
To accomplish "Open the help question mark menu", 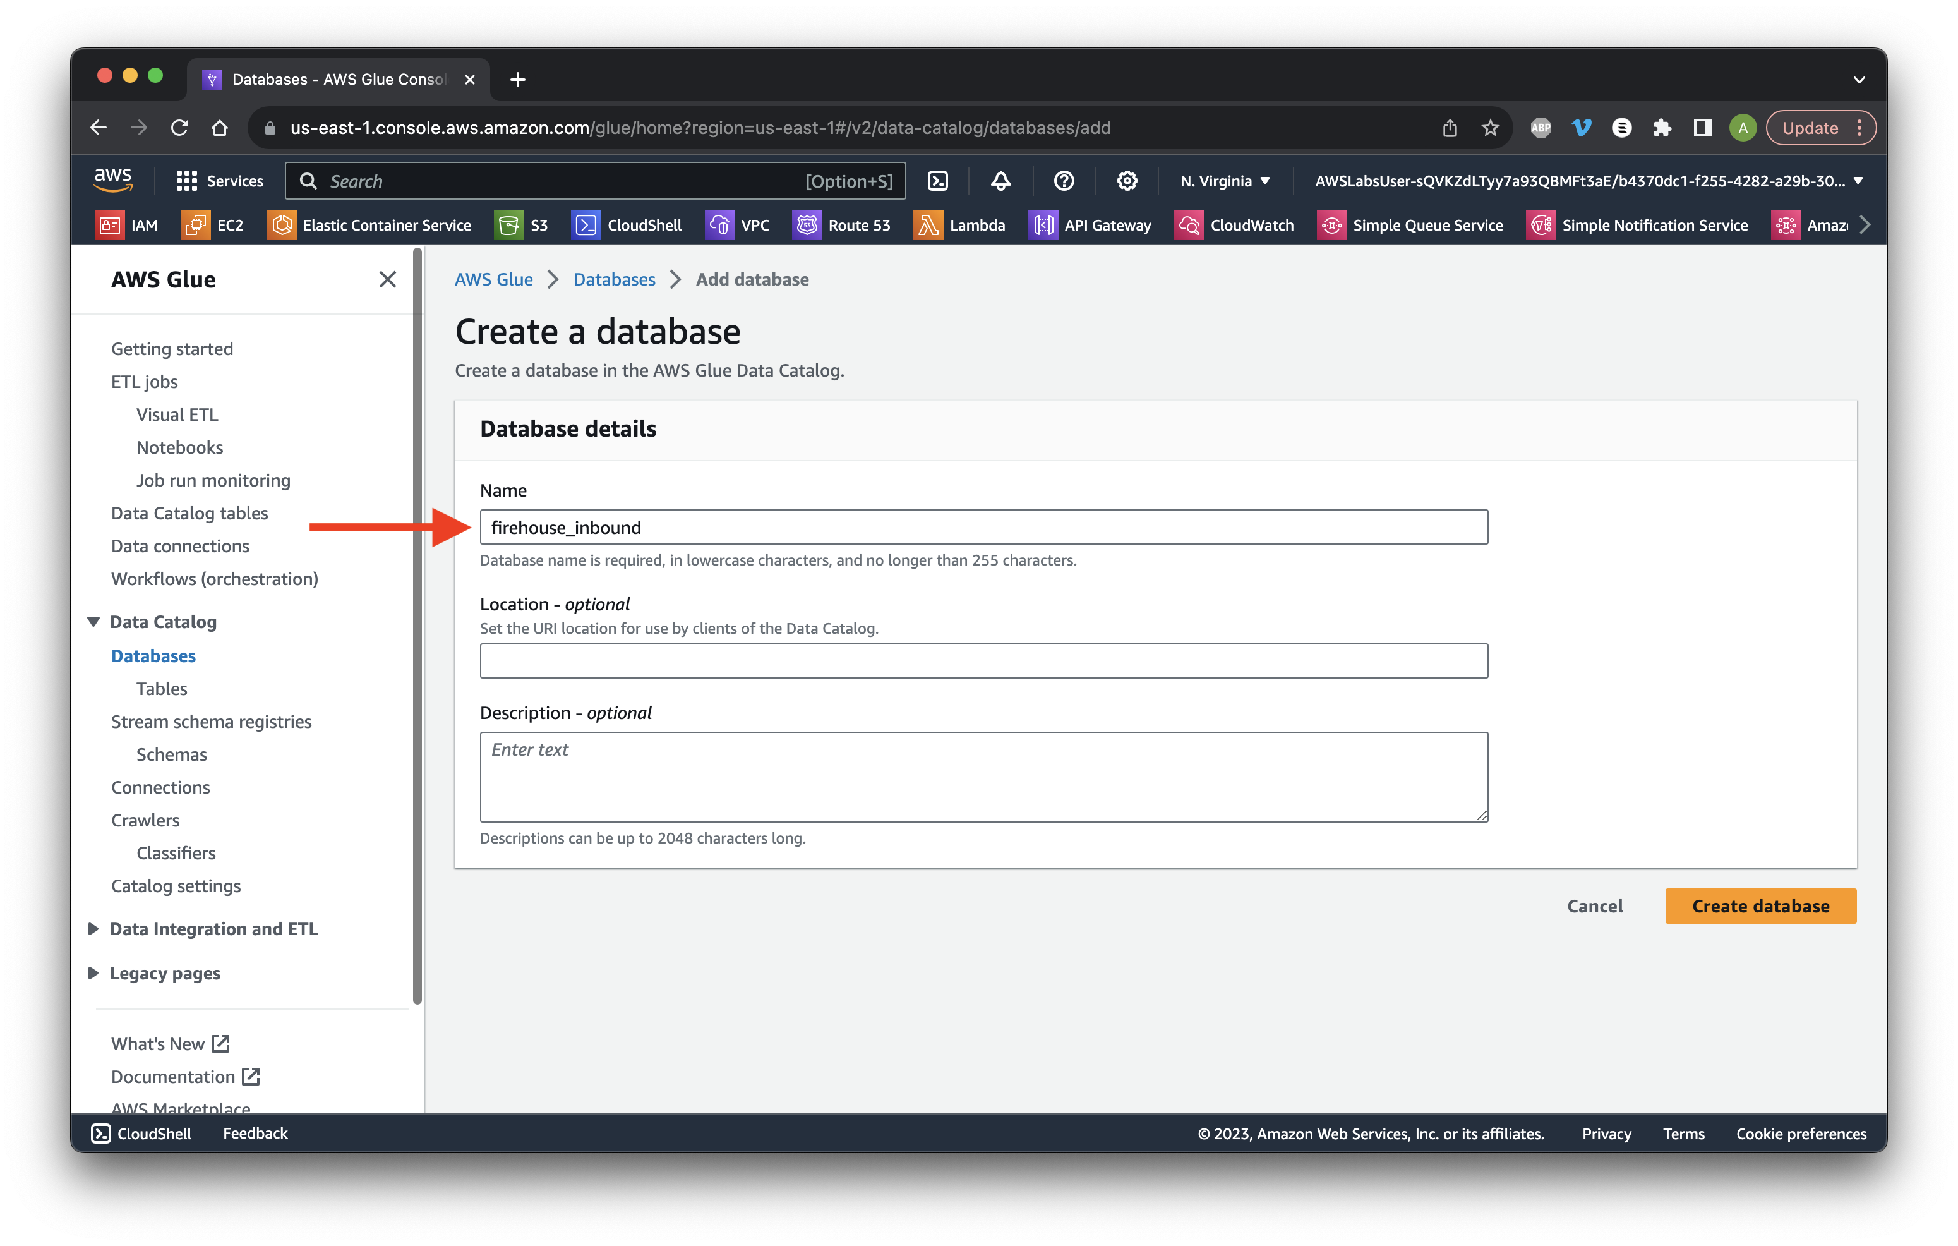I will [x=1064, y=181].
